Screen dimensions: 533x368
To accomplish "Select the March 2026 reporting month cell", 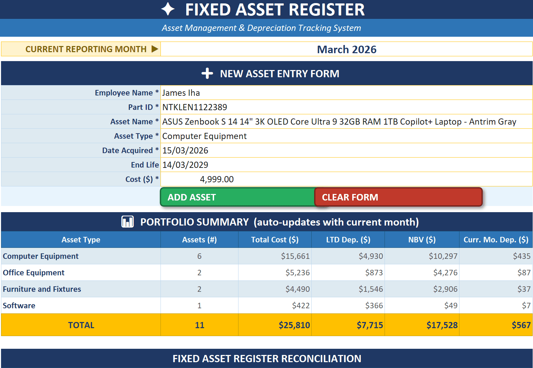I will click(346, 49).
